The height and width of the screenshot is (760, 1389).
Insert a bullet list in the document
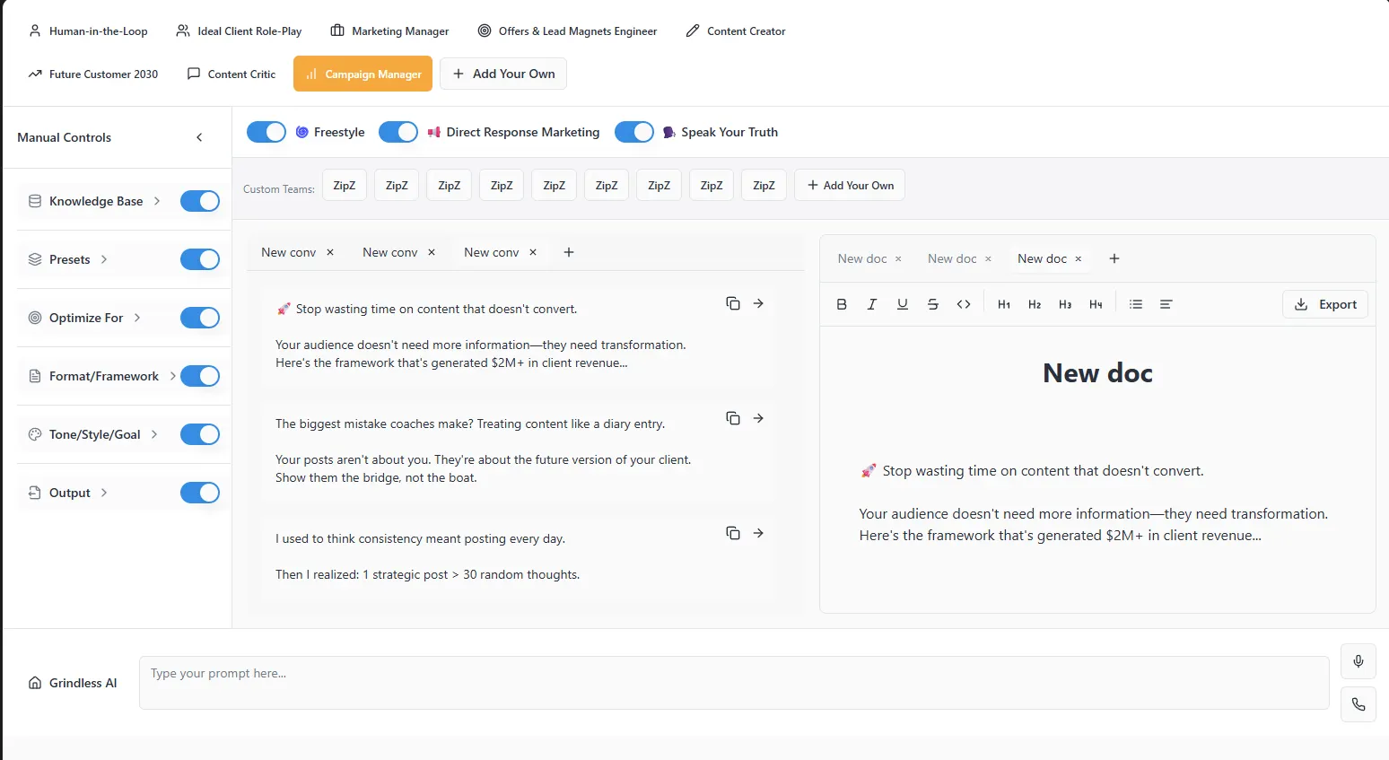(x=1136, y=304)
